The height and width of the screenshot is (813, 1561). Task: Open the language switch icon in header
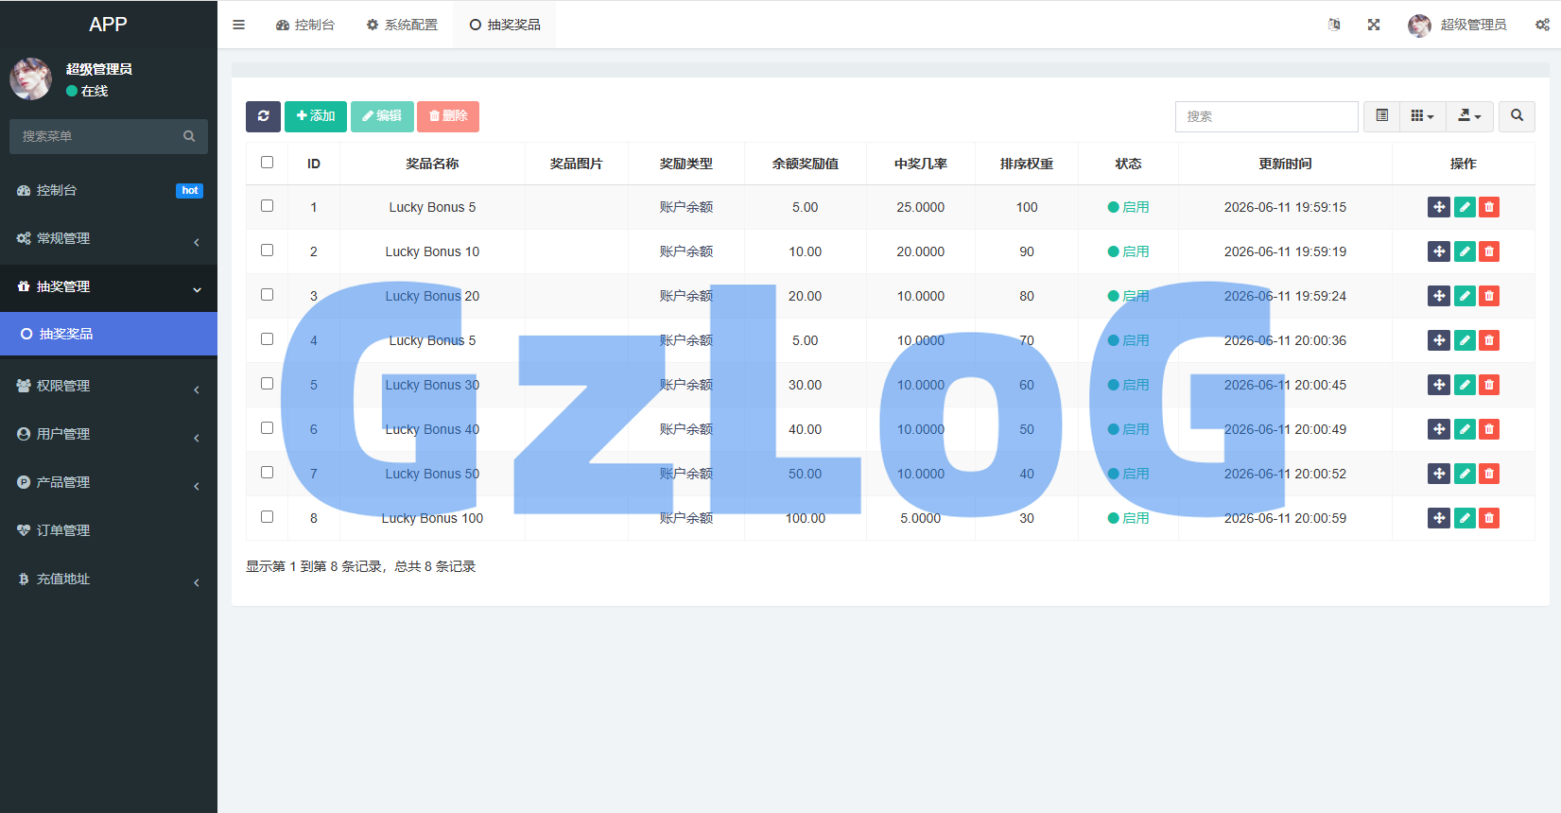(1334, 25)
